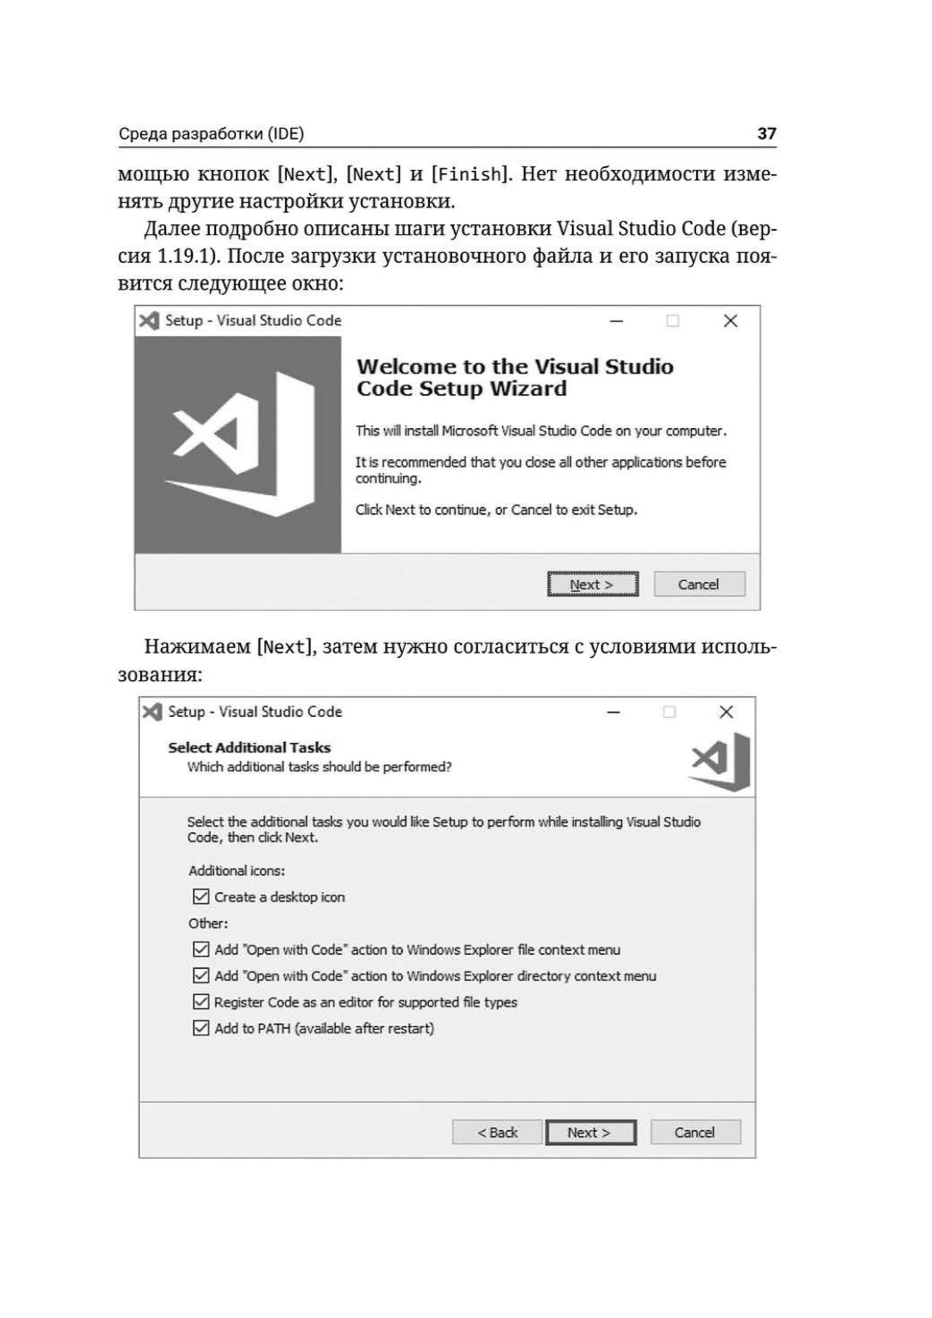Image resolution: width=932 pixels, height=1318 pixels.
Task: Minimize the Welcome Setup Wizard window
Action: click(x=616, y=321)
